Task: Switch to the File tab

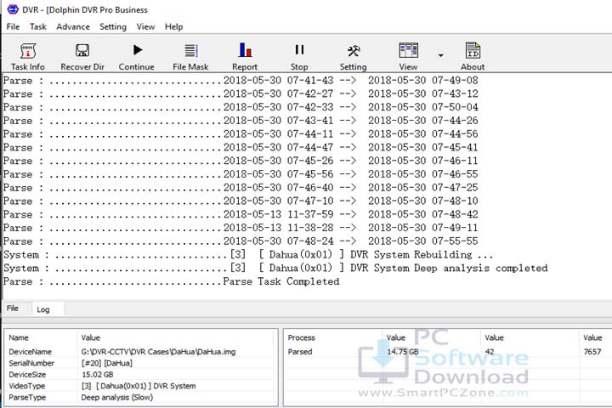Action: (x=13, y=308)
